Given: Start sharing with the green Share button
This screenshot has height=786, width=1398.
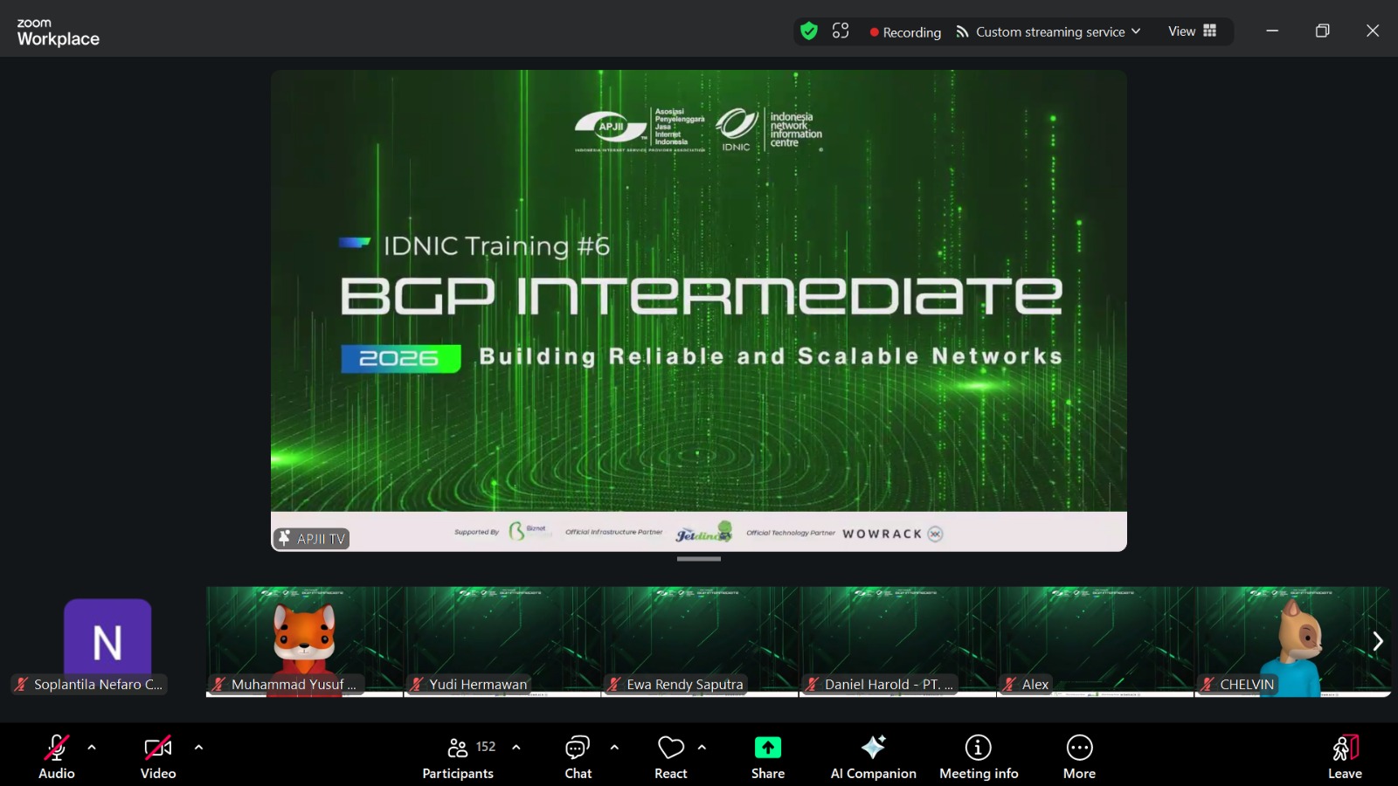Looking at the screenshot, I should coord(768,757).
